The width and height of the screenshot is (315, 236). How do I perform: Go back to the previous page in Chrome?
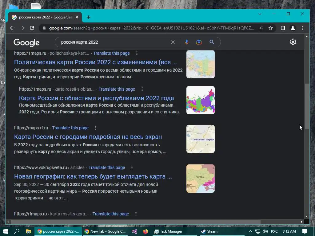(12, 28)
